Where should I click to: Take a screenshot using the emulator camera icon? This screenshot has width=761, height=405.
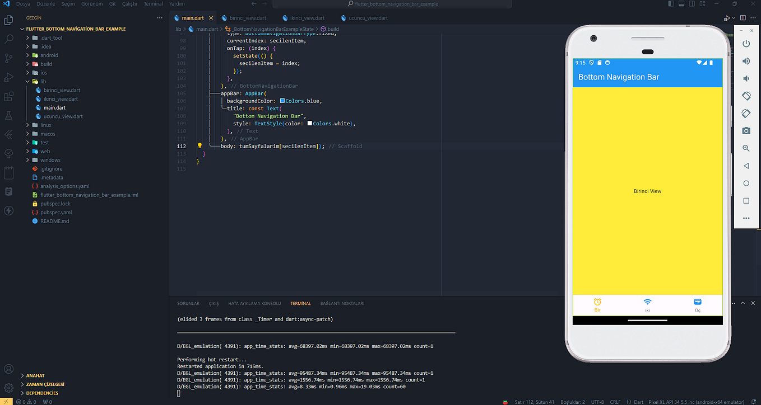point(746,130)
